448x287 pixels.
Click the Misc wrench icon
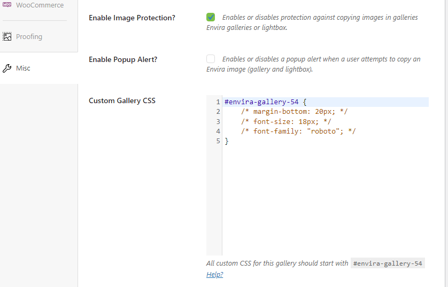point(7,68)
